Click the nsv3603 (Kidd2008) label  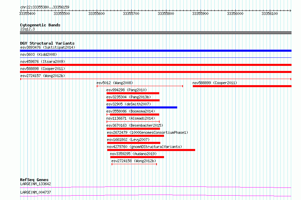tap(39, 54)
